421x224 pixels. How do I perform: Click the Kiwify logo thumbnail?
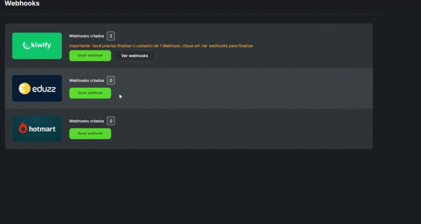point(37,46)
